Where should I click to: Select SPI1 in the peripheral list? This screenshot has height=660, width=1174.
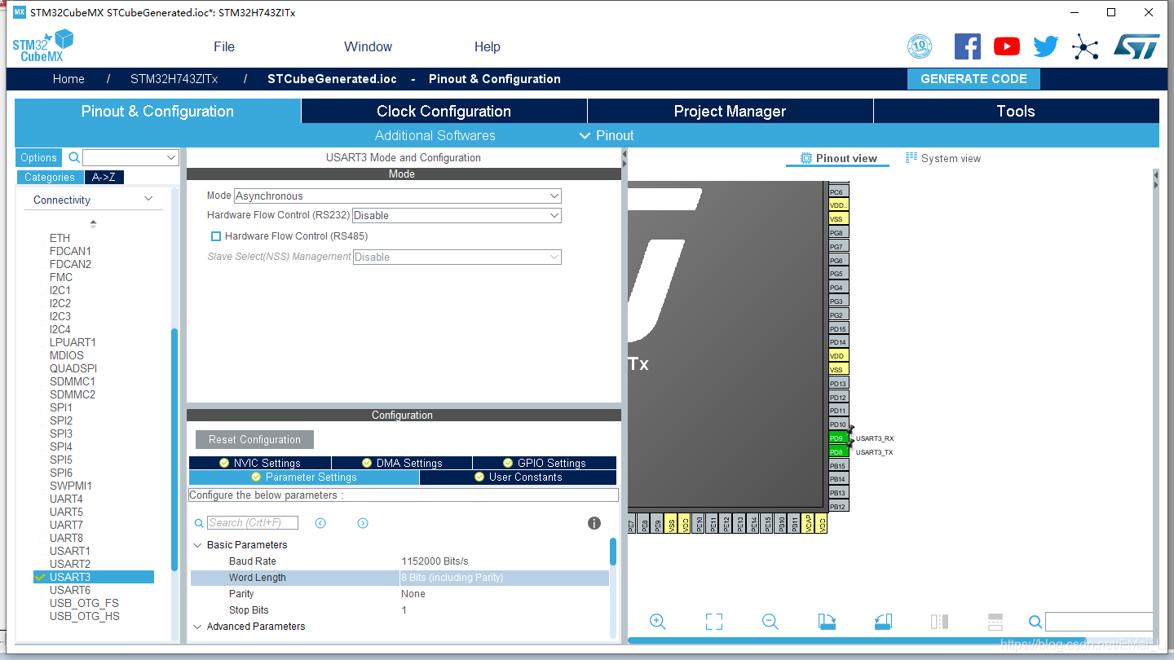coord(61,407)
